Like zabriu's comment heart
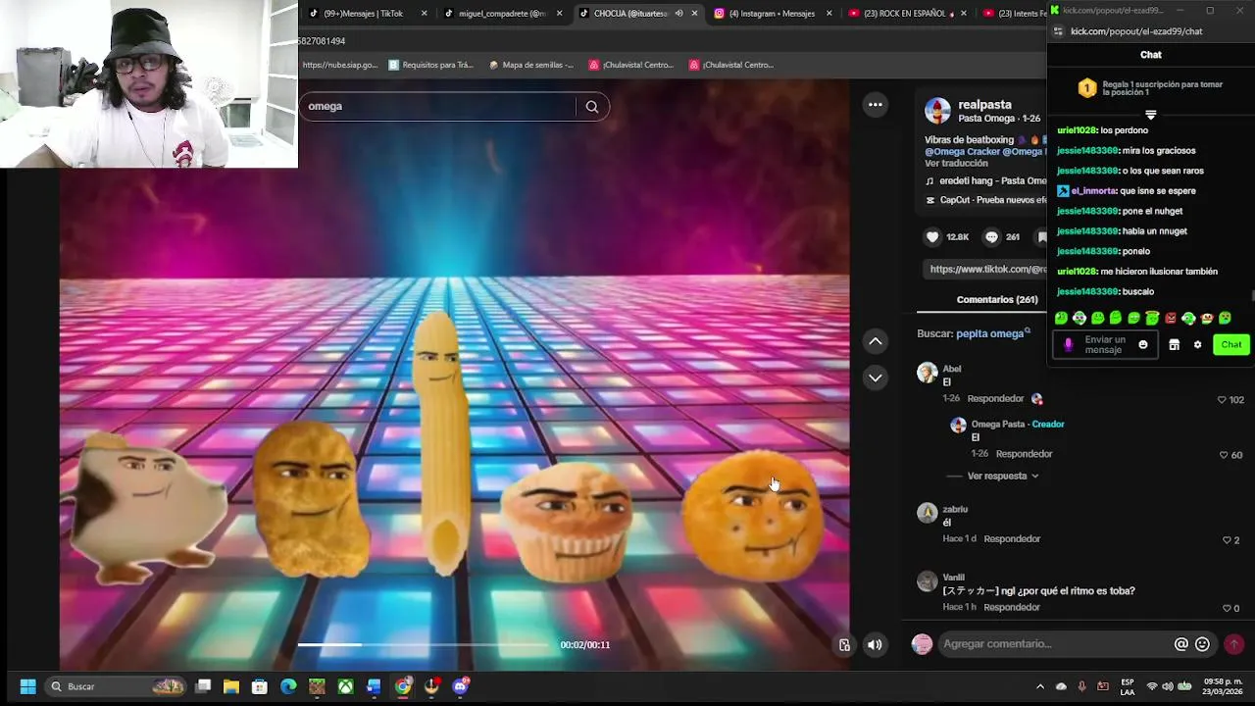Screen dimensions: 1255x706 pyautogui.click(x=1227, y=540)
